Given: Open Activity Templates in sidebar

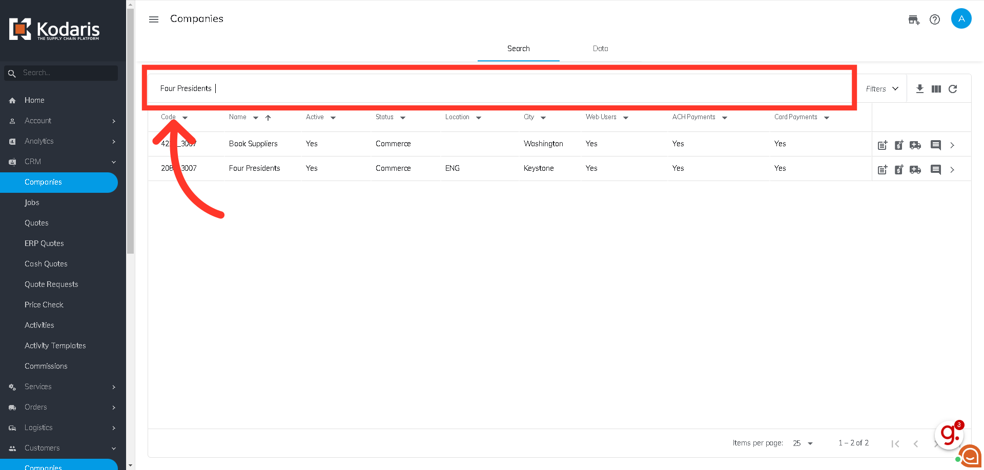Looking at the screenshot, I should (55, 346).
